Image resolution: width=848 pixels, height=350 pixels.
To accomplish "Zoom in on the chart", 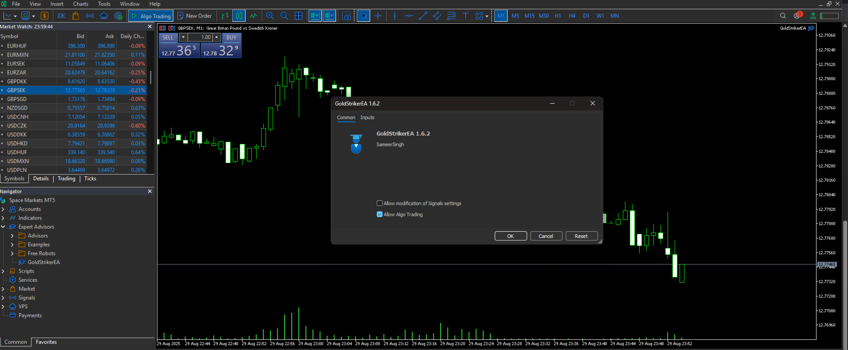I will (270, 16).
